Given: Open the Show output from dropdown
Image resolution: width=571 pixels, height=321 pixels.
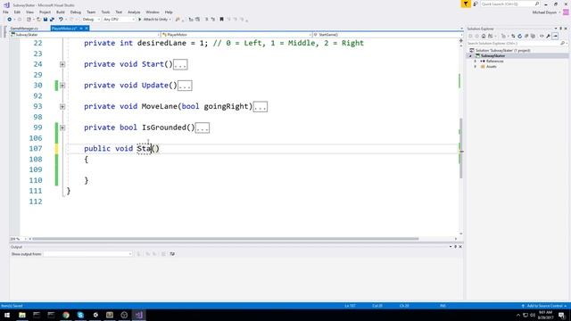Looking at the screenshot, I should (87, 253).
